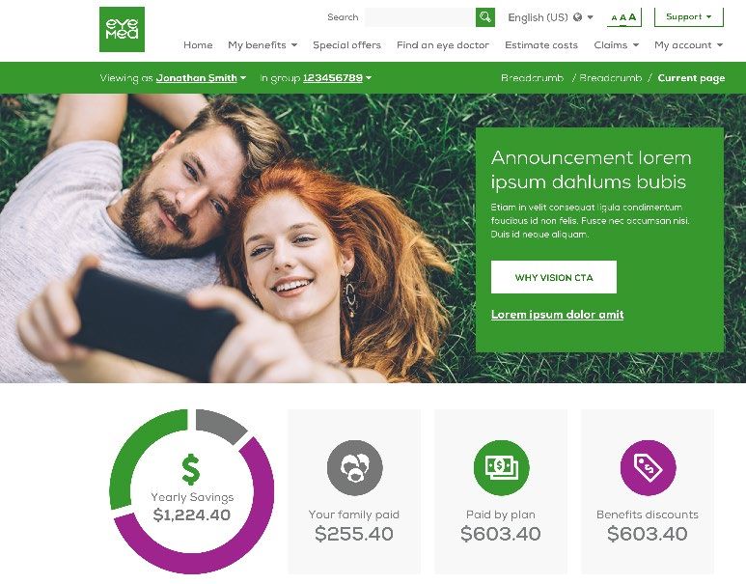Select the smallest text size A
Image resolution: width=746 pixels, height=584 pixels.
(614, 18)
